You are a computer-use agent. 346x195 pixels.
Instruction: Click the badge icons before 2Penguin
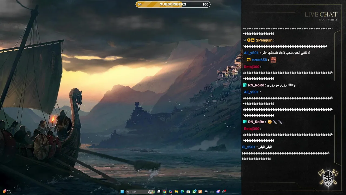pyautogui.click(x=249, y=40)
